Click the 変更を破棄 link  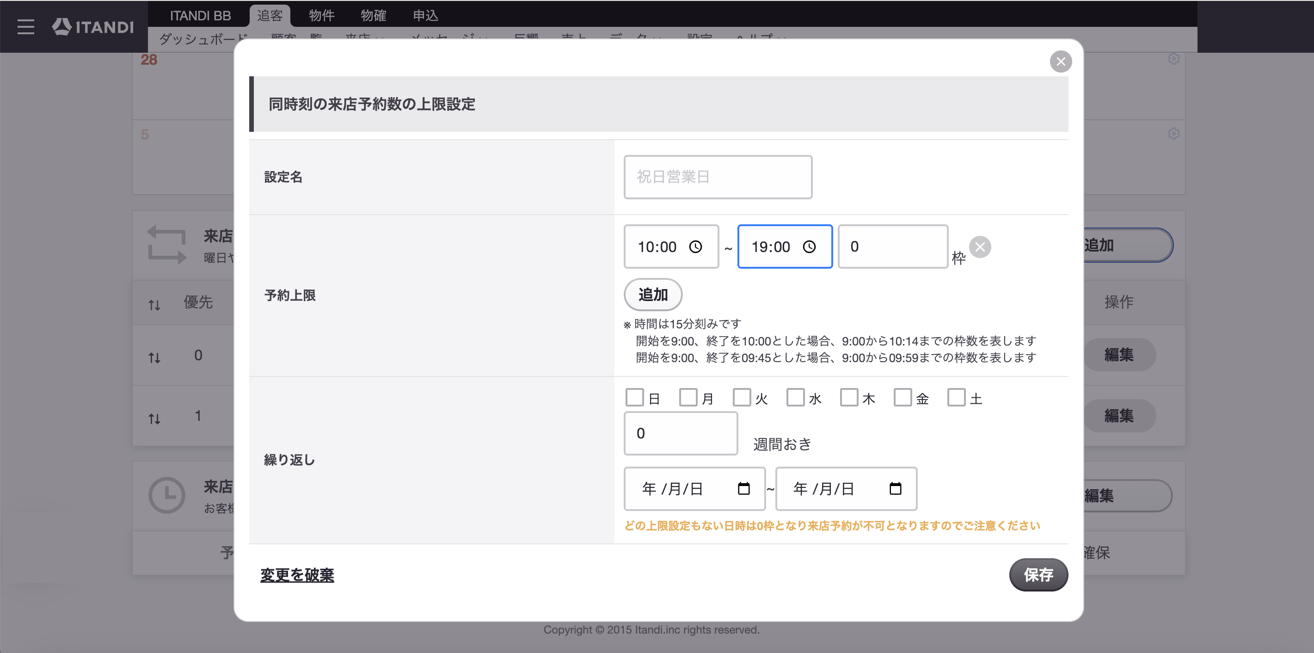coord(297,575)
